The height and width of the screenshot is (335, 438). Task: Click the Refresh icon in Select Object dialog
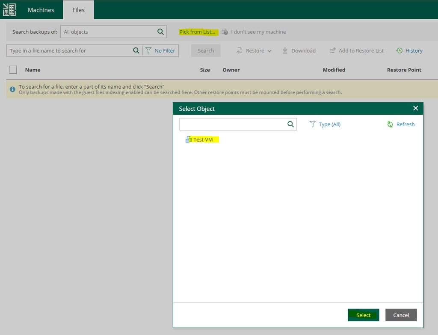390,125
